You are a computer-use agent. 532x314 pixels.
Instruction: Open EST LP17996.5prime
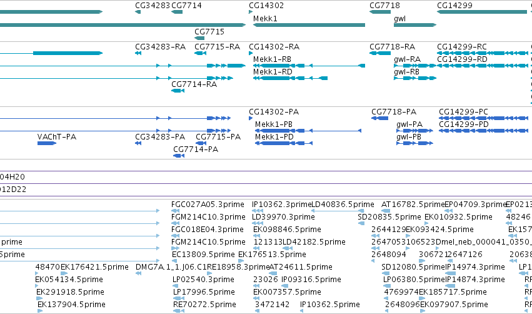[204, 293]
